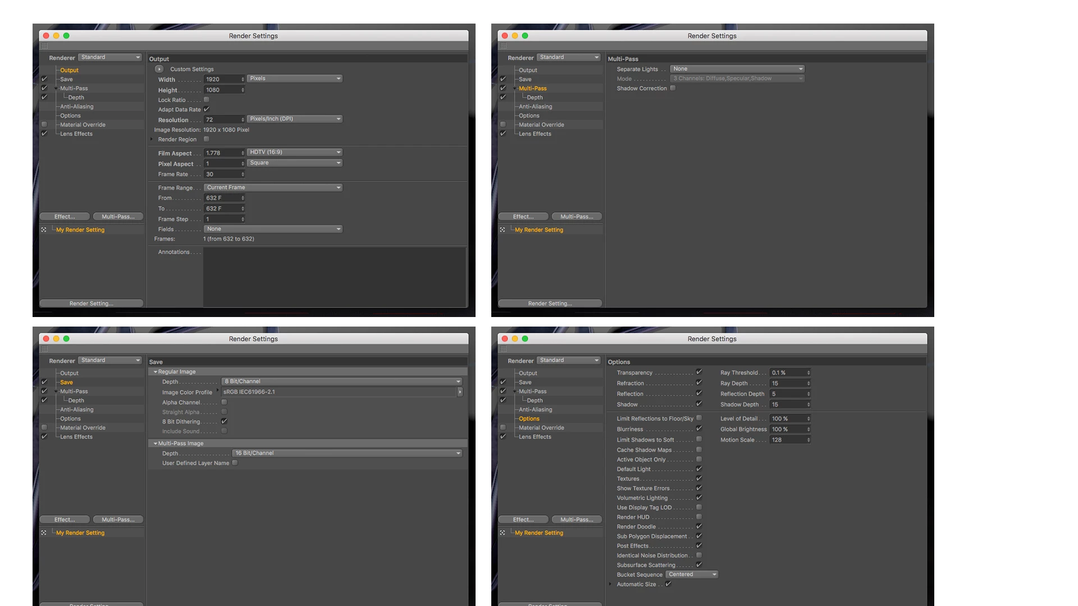
Task: Click the Global Brightness stepper arrows
Action: tap(808, 429)
